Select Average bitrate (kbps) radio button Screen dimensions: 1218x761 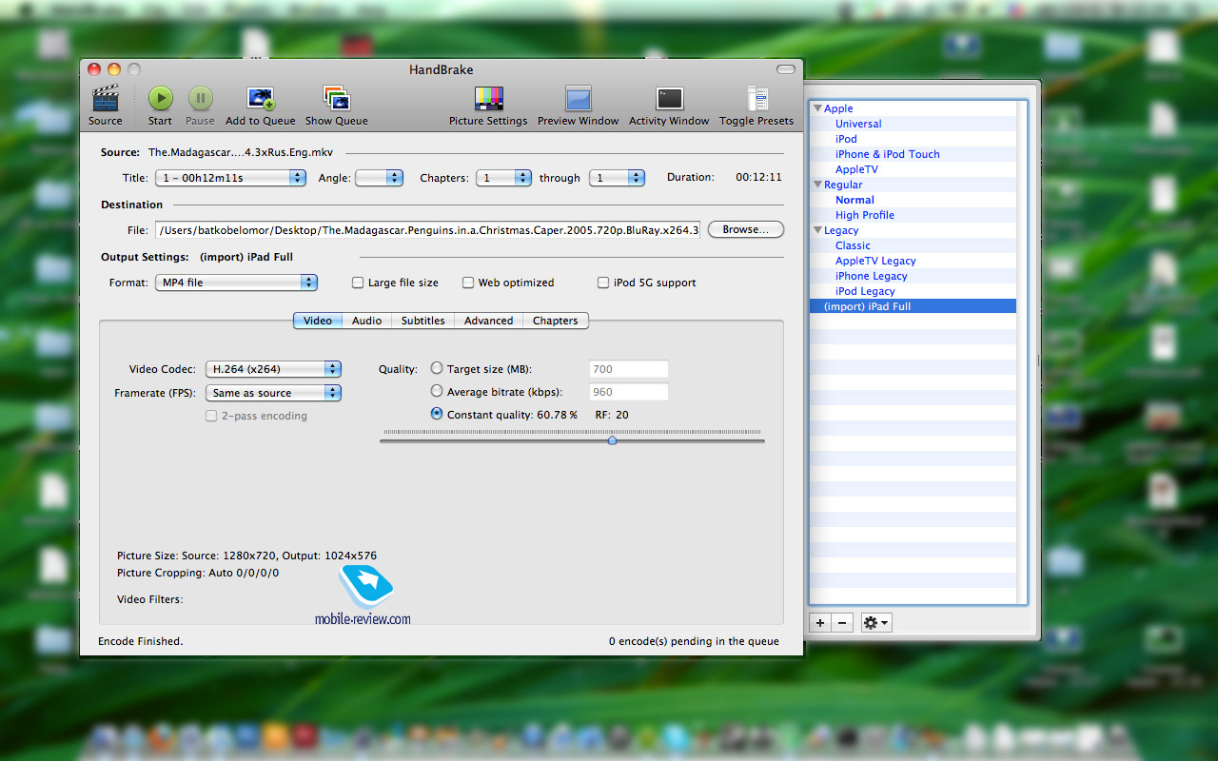click(437, 391)
